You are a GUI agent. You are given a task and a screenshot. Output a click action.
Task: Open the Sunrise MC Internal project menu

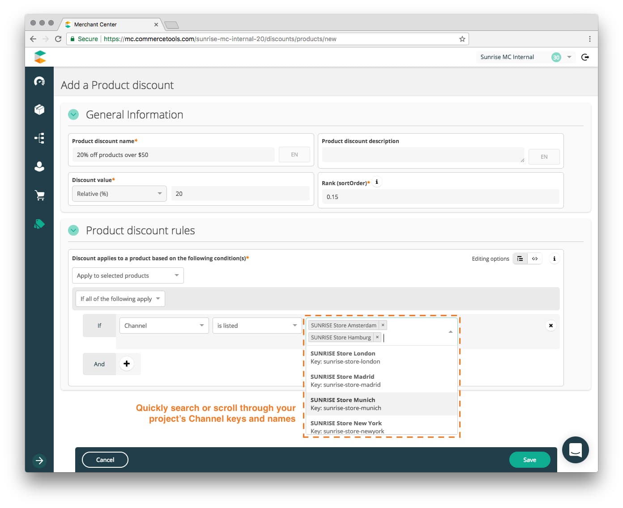(569, 57)
